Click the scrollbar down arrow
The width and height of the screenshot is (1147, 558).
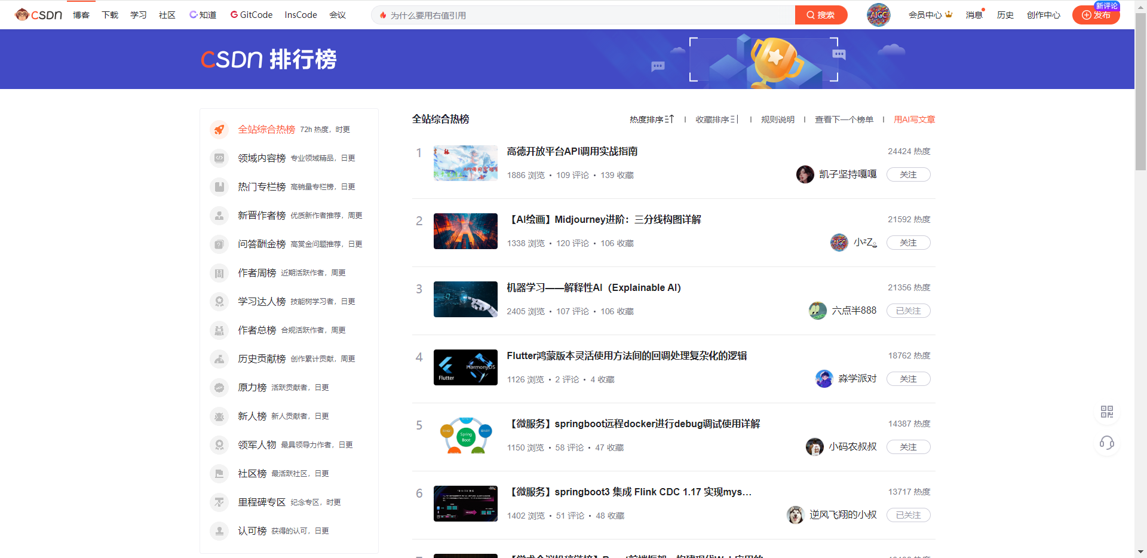click(x=1140, y=552)
